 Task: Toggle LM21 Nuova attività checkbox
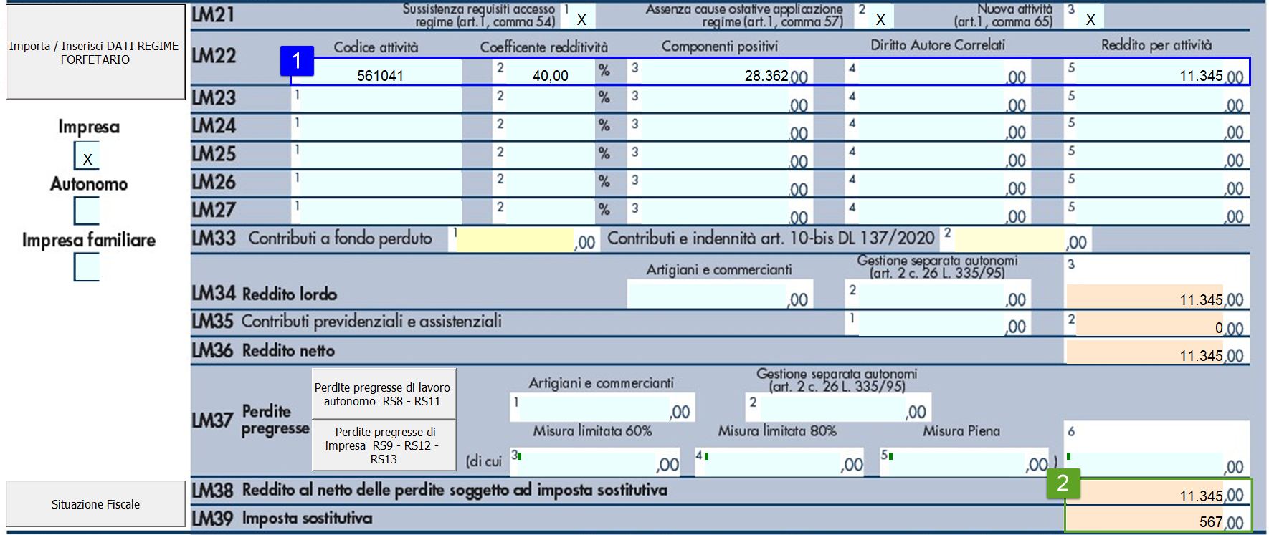[x=1090, y=19]
